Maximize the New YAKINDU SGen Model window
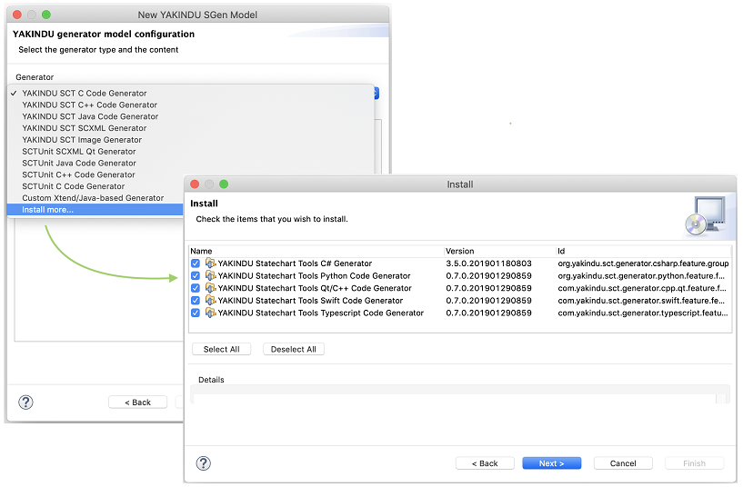Image resolution: width=743 pixels, height=487 pixels. pyautogui.click(x=46, y=15)
